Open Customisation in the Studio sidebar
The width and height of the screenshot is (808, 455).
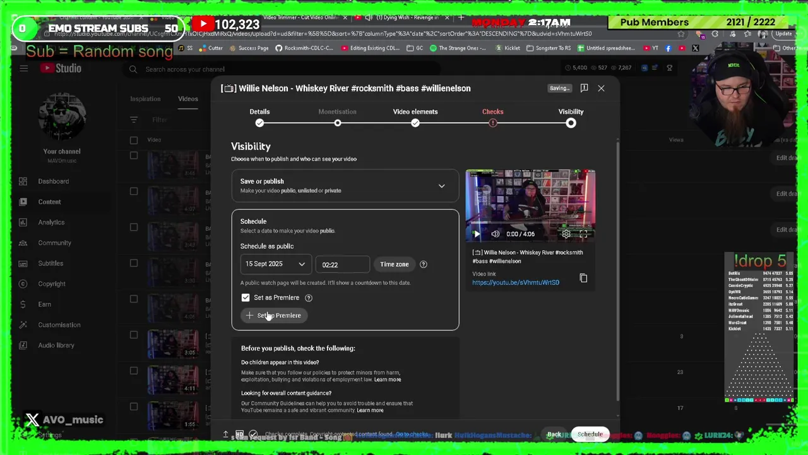click(x=59, y=325)
